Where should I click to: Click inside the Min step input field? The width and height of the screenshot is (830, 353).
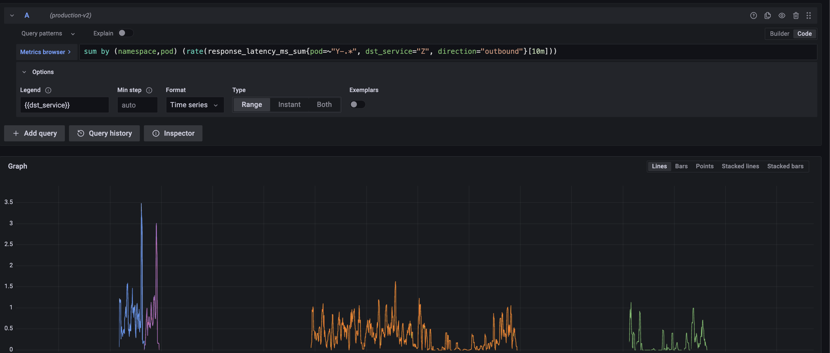click(x=137, y=105)
